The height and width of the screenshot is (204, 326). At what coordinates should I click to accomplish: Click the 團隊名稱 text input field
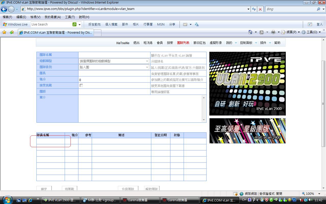pos(114,55)
